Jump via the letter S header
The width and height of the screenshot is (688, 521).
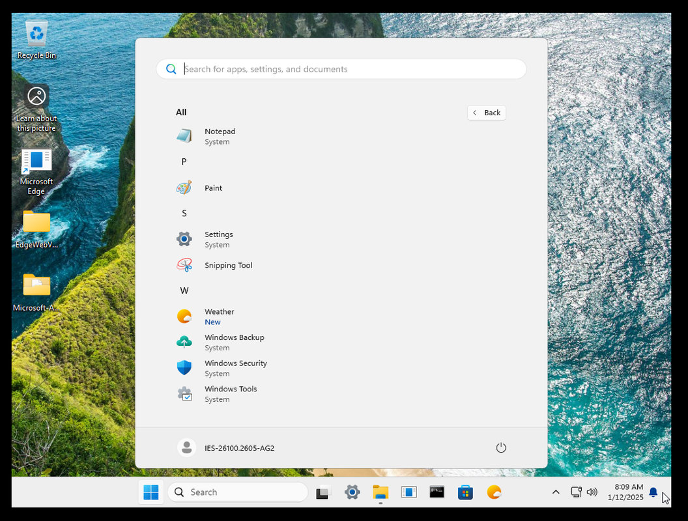(184, 213)
